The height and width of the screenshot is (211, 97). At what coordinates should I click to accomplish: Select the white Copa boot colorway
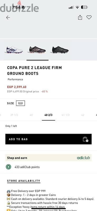click(14, 50)
